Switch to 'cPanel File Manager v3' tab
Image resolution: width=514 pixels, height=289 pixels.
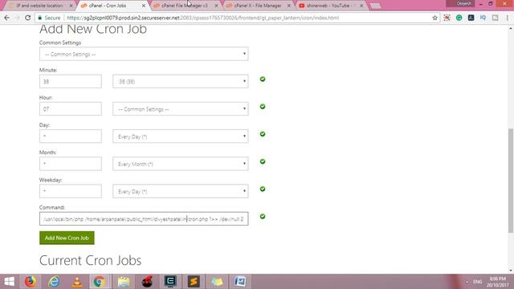(185, 6)
